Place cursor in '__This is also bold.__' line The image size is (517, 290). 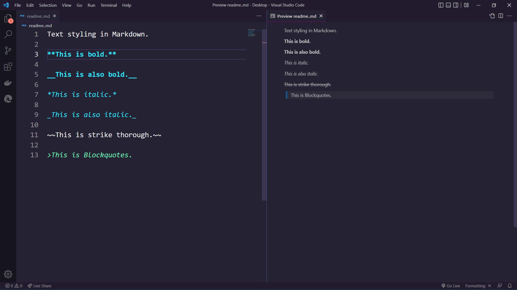click(92, 75)
